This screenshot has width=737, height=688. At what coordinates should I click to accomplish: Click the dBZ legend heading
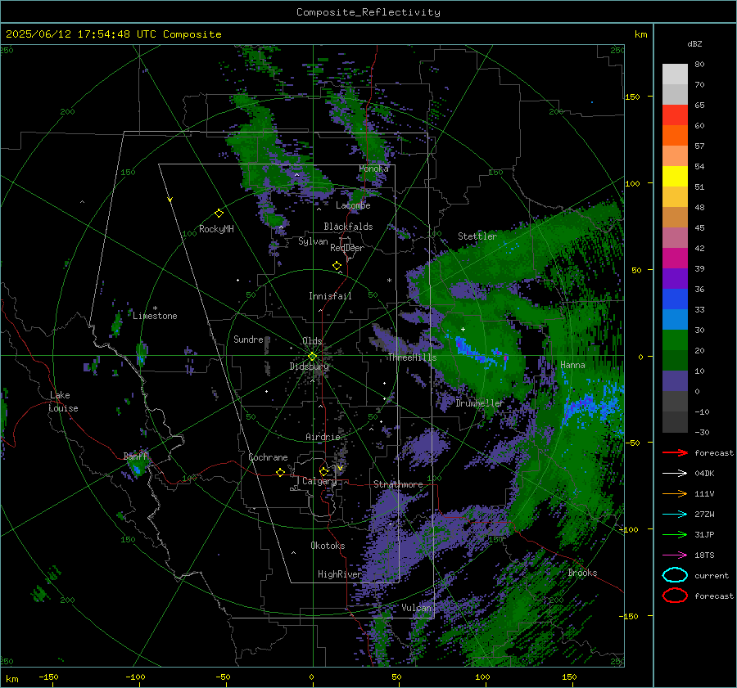(694, 43)
